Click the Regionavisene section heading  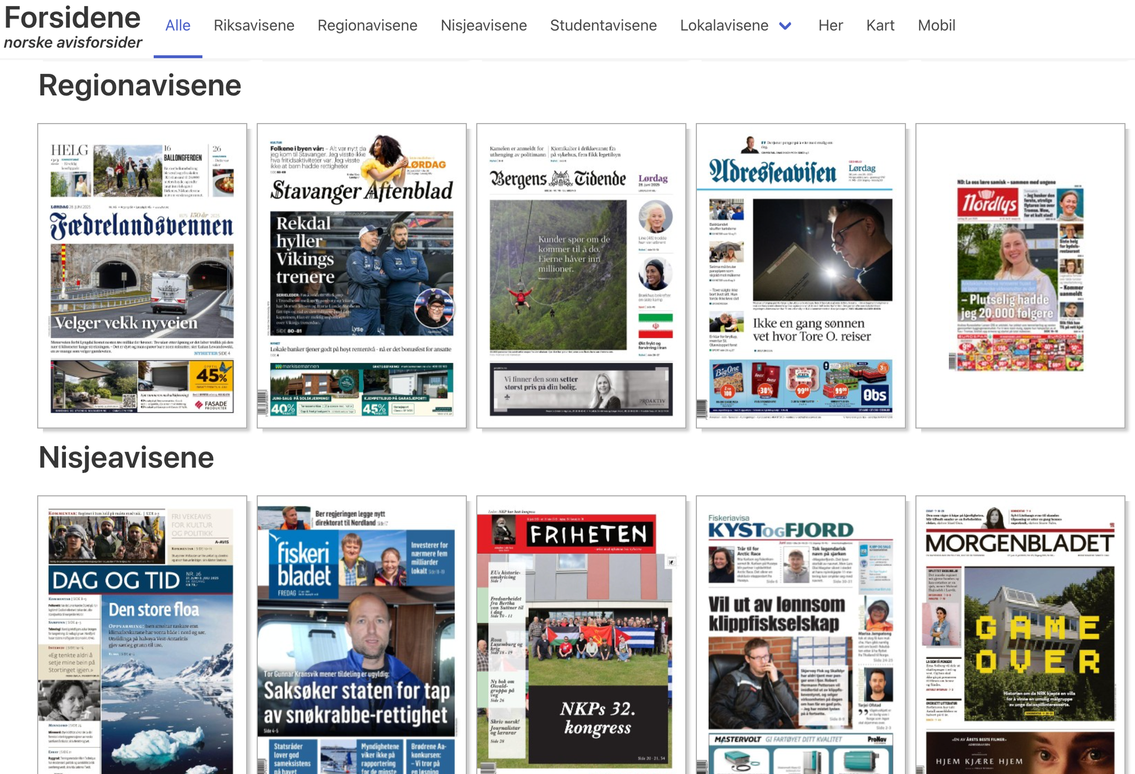(x=140, y=86)
